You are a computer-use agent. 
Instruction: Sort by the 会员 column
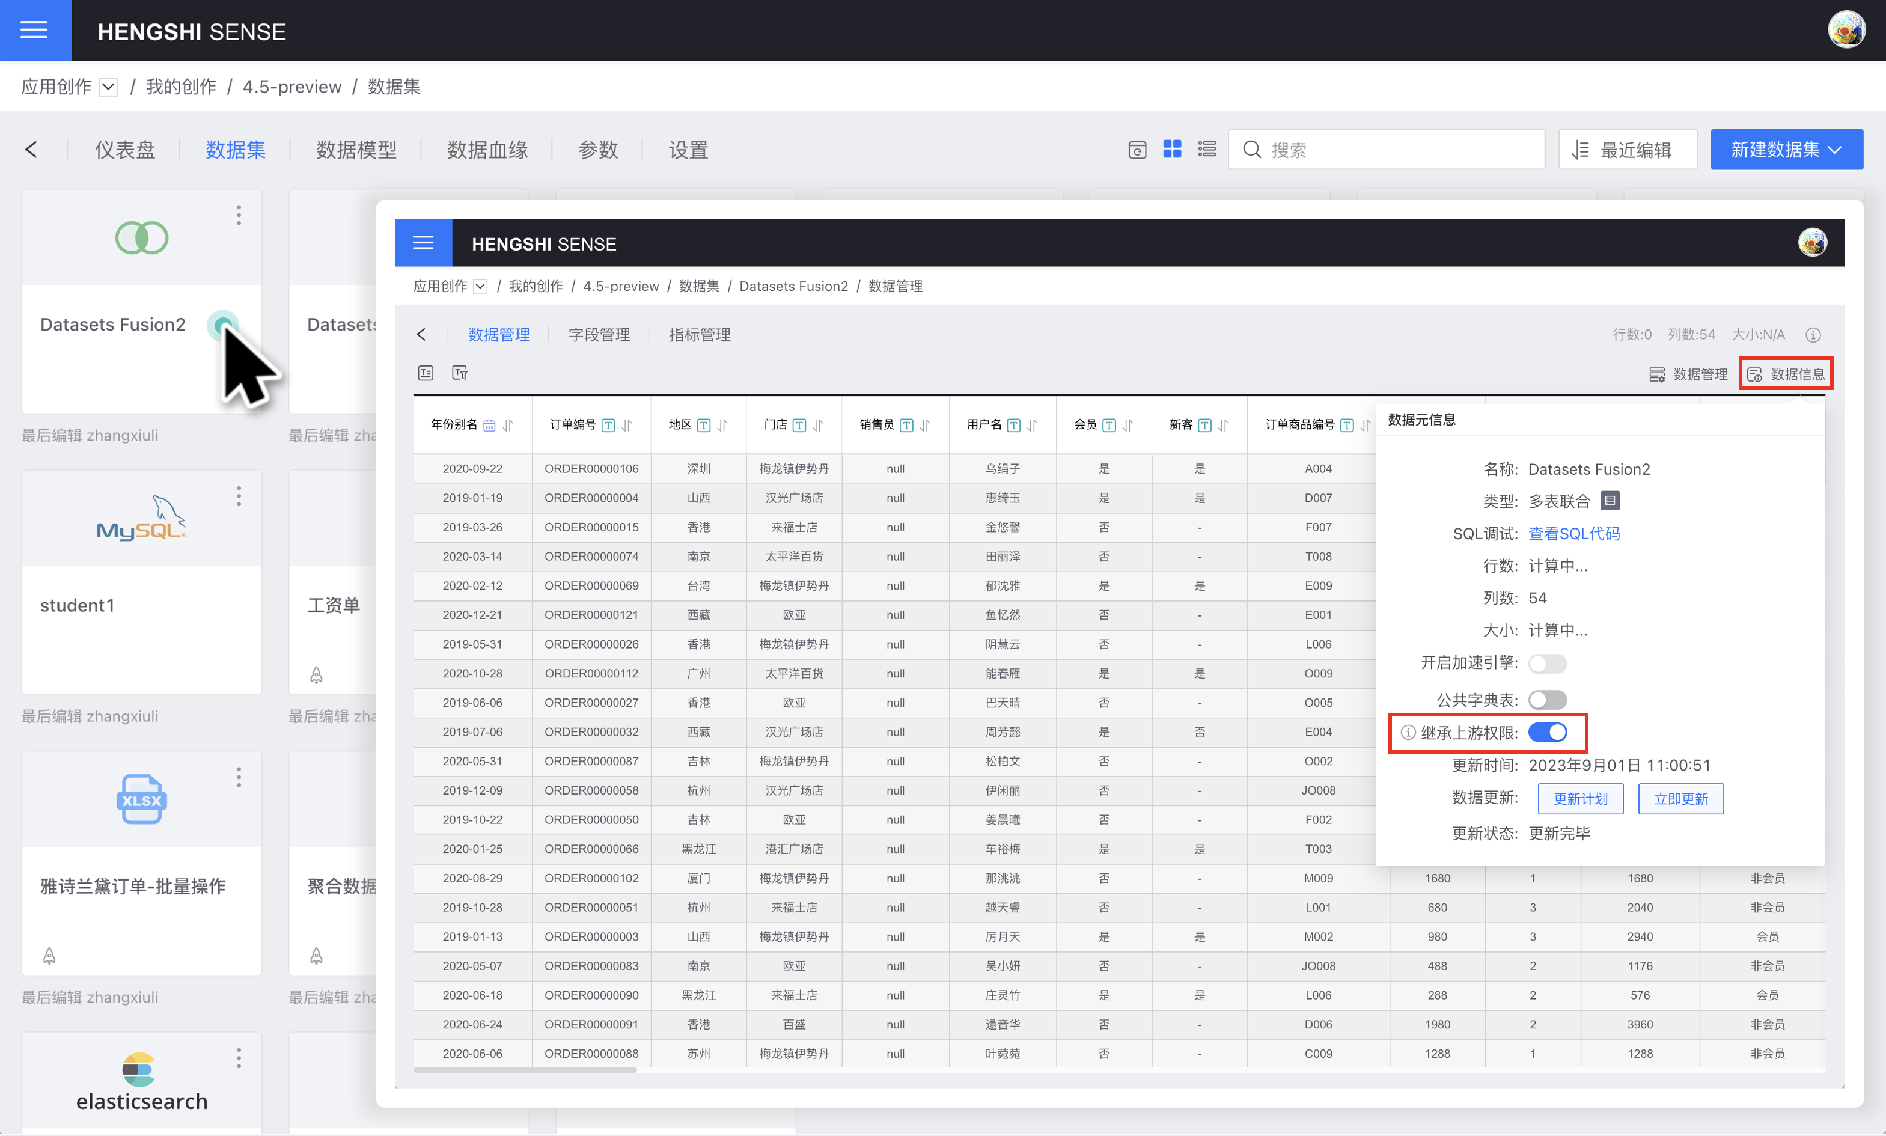click(1128, 425)
